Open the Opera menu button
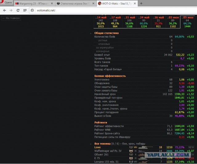This screenshot has width=197, height=164. (6, 2)
